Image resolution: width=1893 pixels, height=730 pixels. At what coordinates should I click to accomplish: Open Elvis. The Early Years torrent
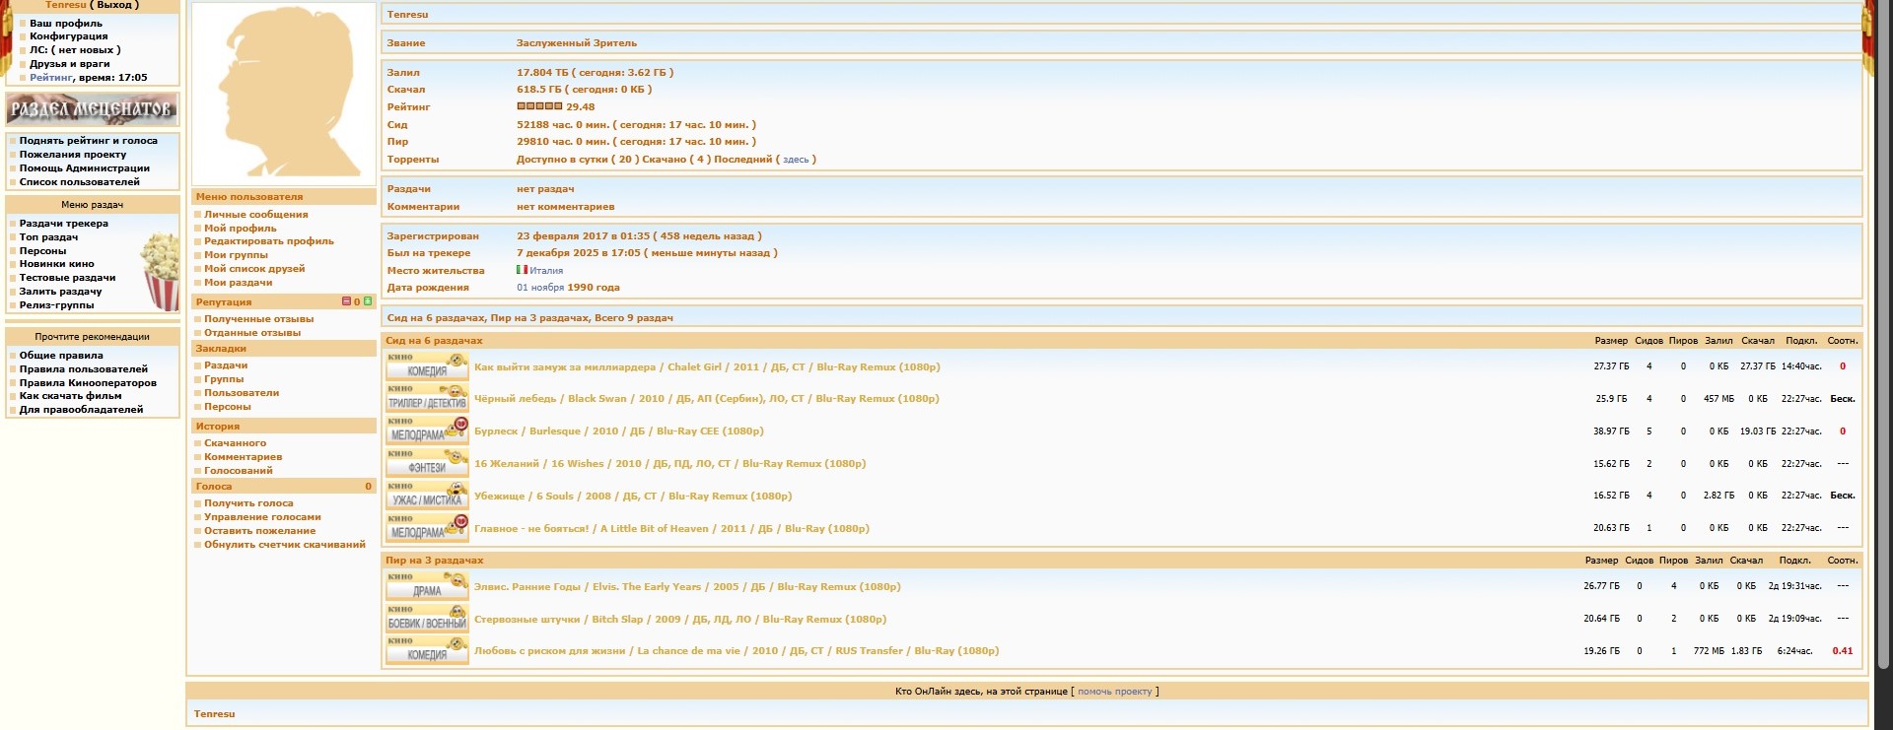687,587
